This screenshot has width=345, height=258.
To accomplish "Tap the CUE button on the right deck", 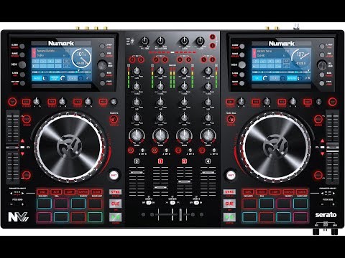I will click(229, 204).
